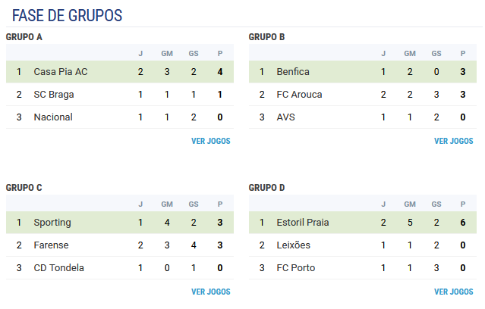Click FC Porto team name
The image size is (485, 309).
[x=296, y=268]
